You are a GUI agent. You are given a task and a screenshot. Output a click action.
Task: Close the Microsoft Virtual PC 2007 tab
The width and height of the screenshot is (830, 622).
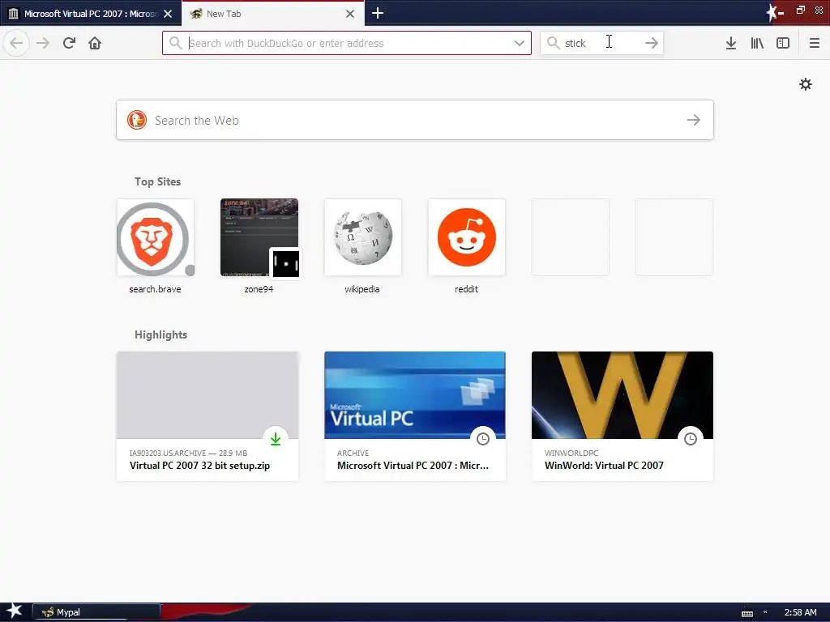[x=168, y=14]
